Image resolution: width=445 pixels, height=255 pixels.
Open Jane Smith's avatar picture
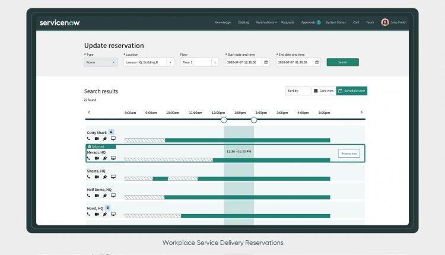pos(385,23)
